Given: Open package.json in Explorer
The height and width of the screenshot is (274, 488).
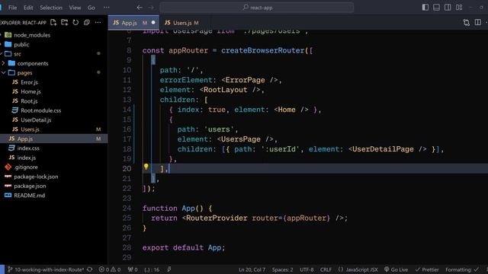Looking at the screenshot, I should coord(30,186).
